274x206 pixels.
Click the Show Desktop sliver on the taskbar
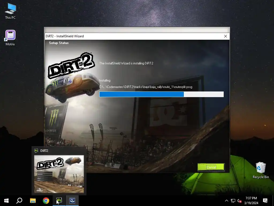pyautogui.click(x=273, y=201)
